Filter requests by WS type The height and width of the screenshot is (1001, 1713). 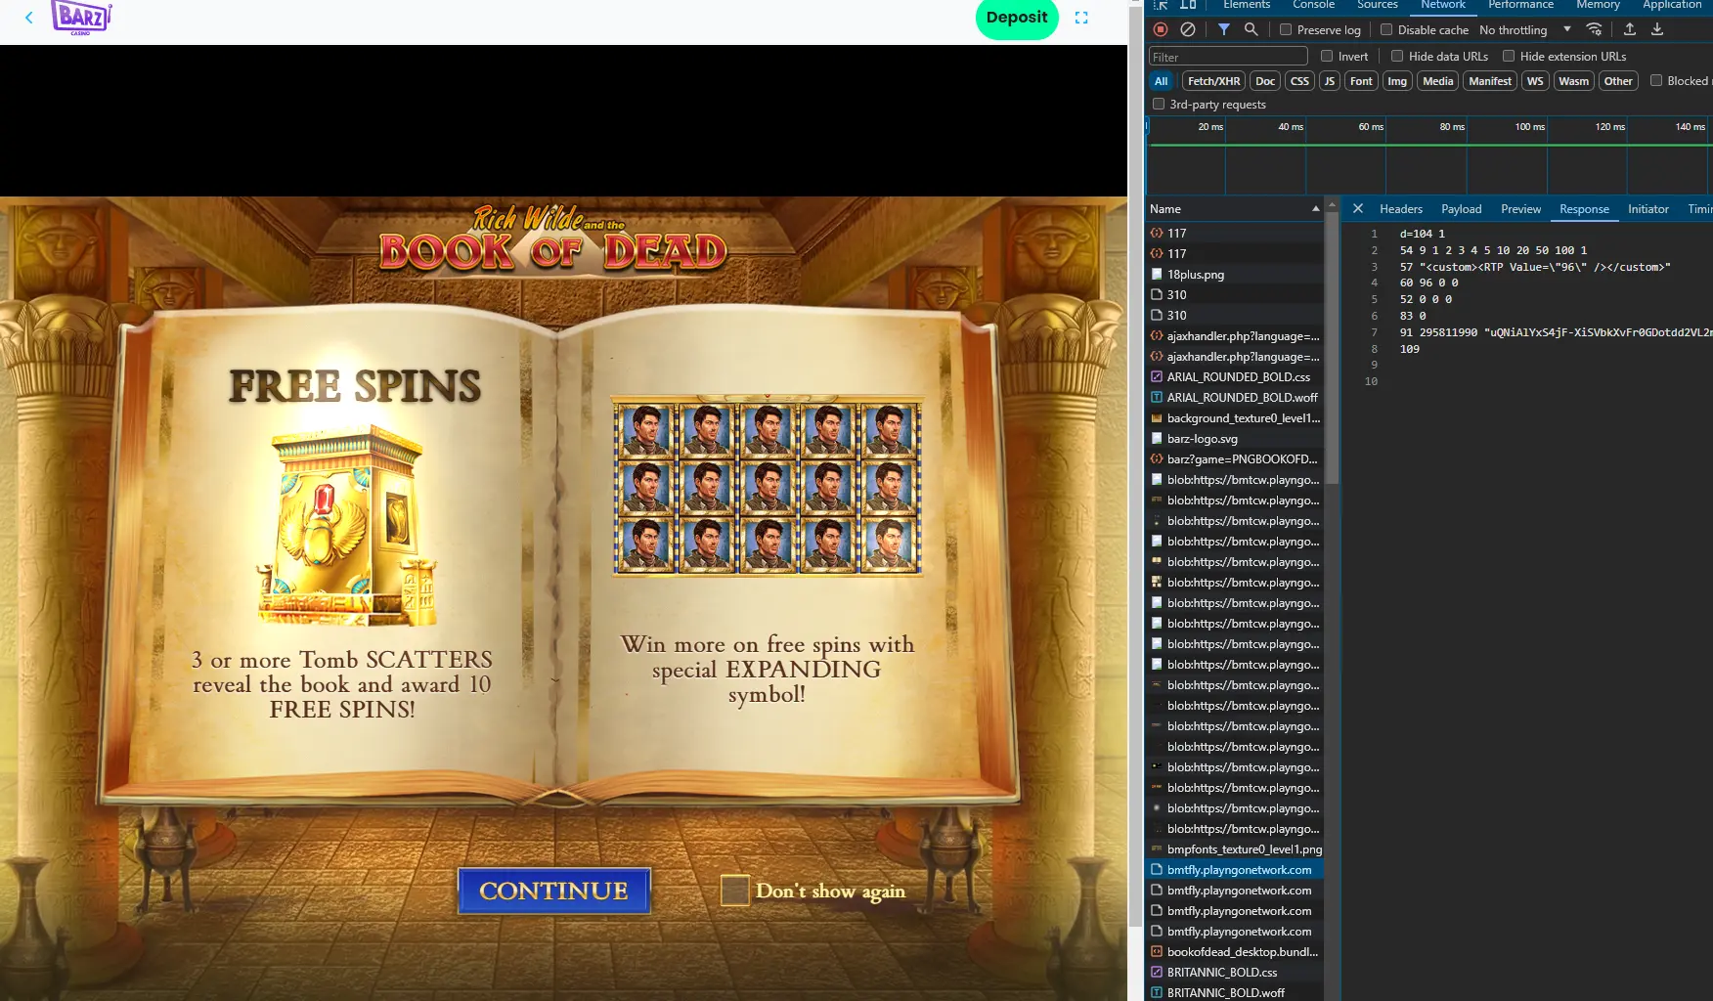click(x=1535, y=81)
